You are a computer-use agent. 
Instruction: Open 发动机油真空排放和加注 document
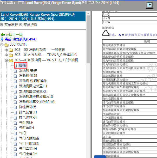pos(38,102)
